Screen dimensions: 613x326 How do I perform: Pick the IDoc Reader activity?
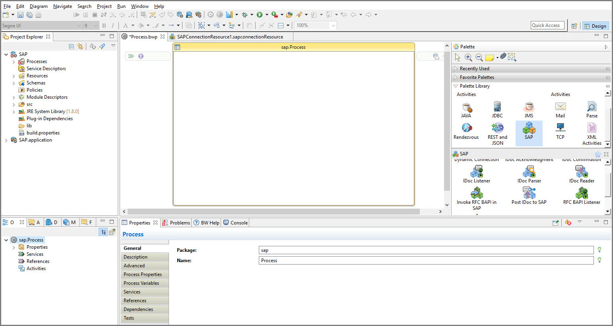tap(582, 175)
